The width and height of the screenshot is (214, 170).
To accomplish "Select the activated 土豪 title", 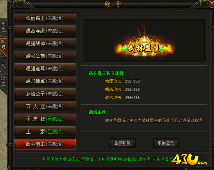I will pyautogui.click(x=45, y=132).
